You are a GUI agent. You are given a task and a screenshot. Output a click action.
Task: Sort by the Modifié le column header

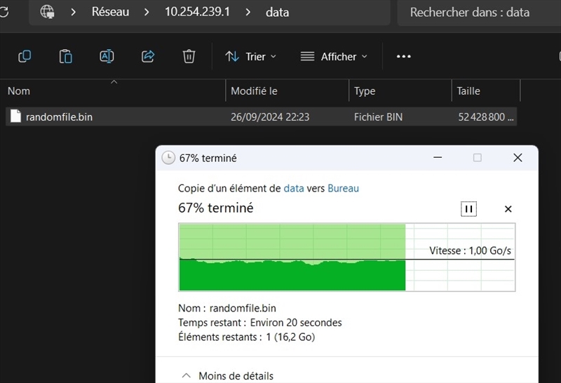[255, 91]
